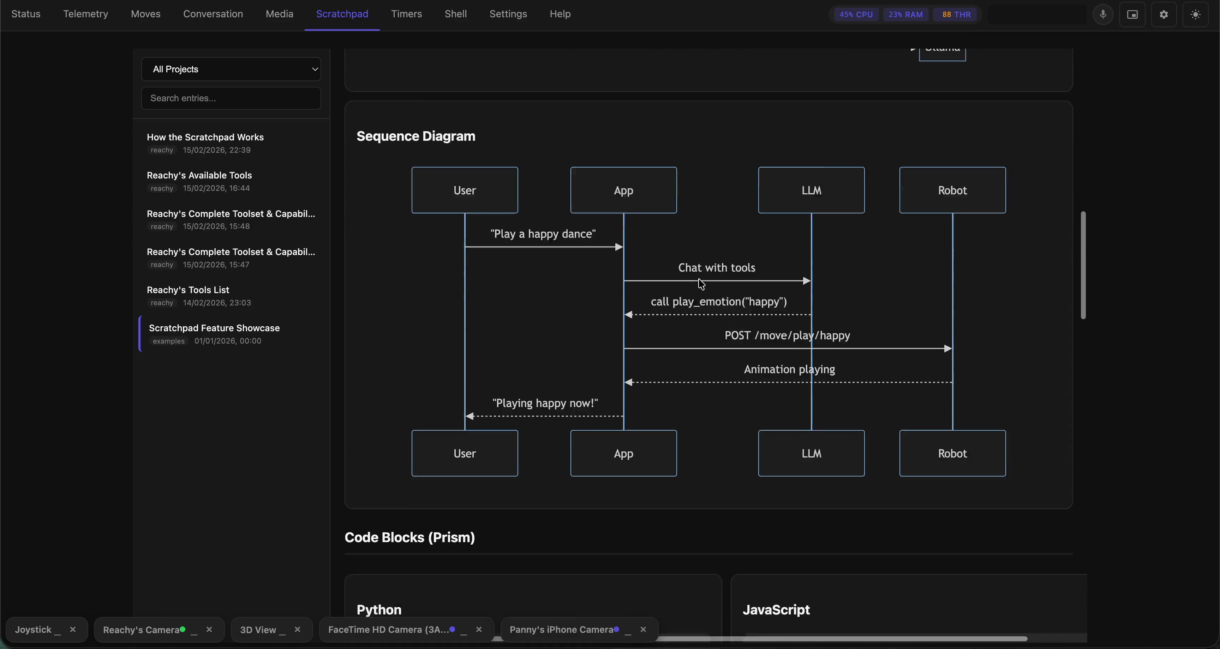Viewport: 1220px width, 649px height.
Task: Minimize the 3D View panel
Action: 282,630
